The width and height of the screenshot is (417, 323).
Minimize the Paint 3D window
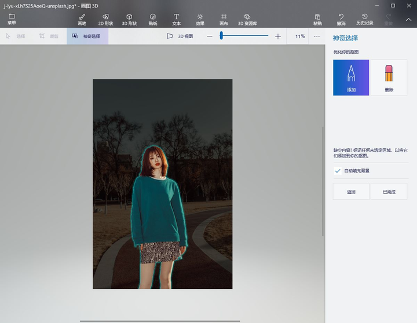[x=377, y=6]
